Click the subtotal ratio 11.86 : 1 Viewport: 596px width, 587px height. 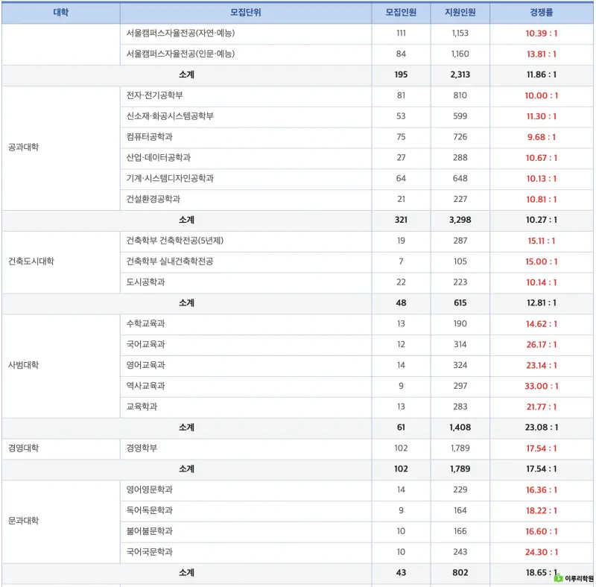pyautogui.click(x=542, y=74)
